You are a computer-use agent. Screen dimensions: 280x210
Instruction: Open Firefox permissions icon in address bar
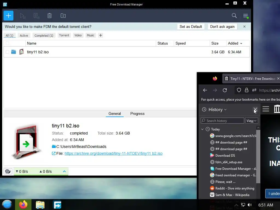point(254,90)
